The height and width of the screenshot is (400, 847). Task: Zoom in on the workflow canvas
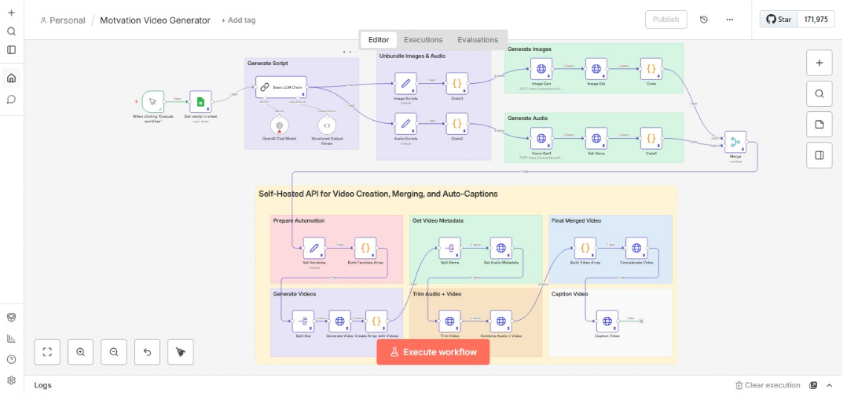pos(81,352)
